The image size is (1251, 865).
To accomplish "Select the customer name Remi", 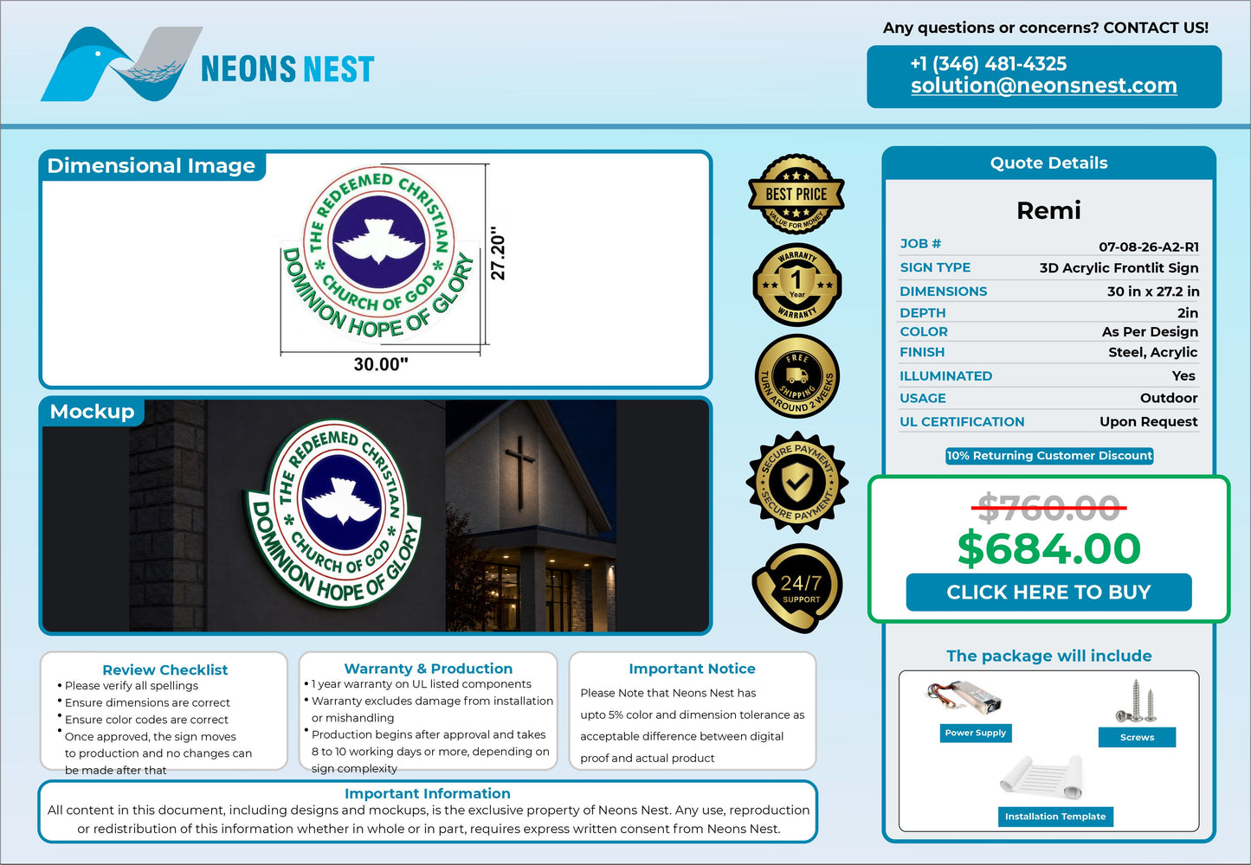I will tap(1049, 210).
